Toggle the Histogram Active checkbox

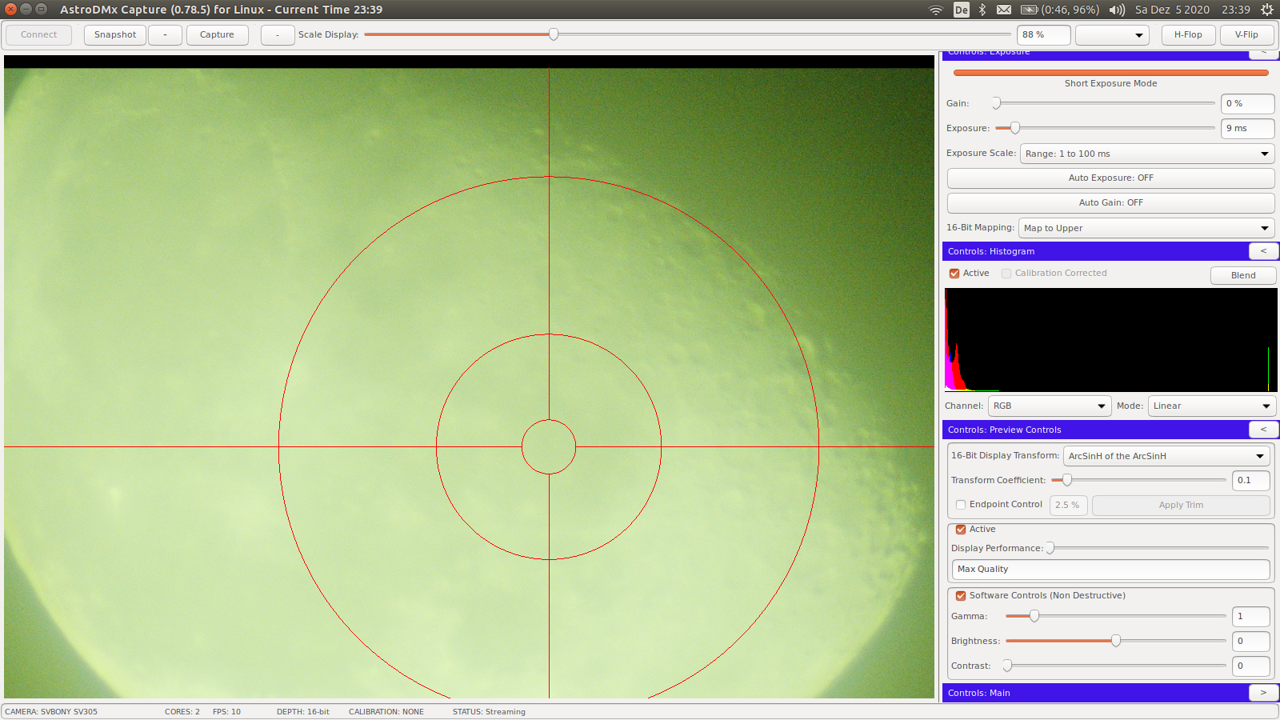954,274
